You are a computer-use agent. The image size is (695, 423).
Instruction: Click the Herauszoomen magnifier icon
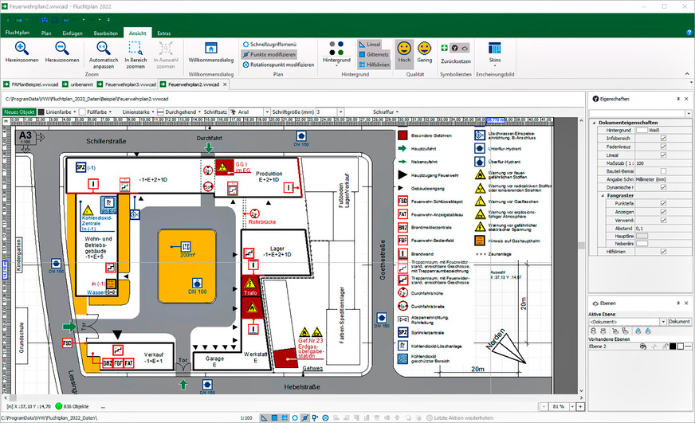coord(61,48)
